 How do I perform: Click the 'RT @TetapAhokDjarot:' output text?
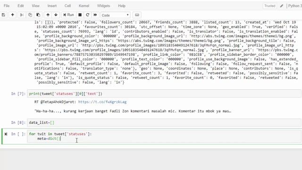(x=55, y=102)
